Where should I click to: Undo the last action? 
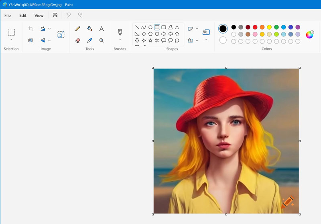coord(68,15)
